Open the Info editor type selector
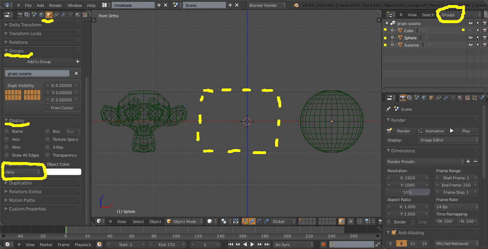This screenshot has width=488, height=249. (x=9, y=5)
